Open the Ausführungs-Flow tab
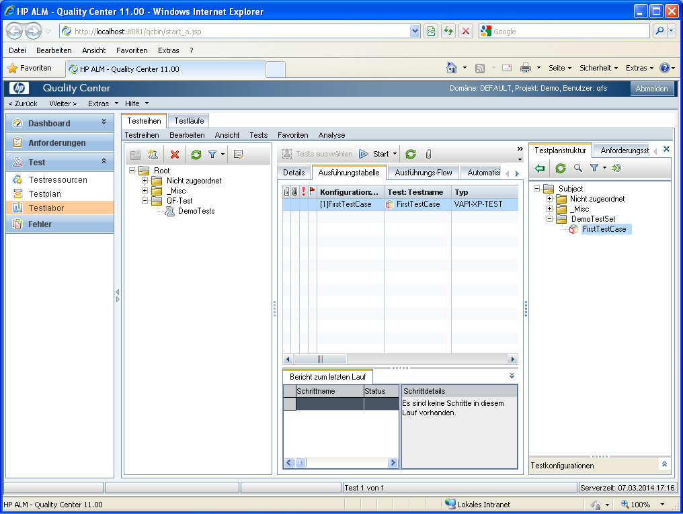 pyautogui.click(x=424, y=173)
